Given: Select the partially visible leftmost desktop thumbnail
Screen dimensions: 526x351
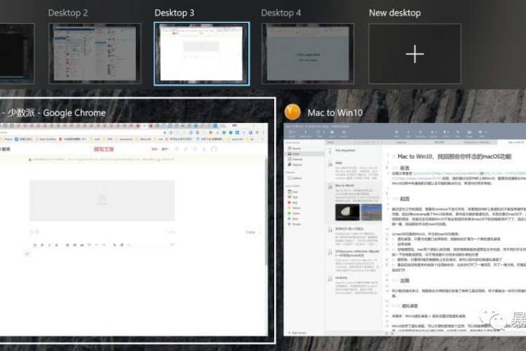Looking at the screenshot, I should coord(16,53).
